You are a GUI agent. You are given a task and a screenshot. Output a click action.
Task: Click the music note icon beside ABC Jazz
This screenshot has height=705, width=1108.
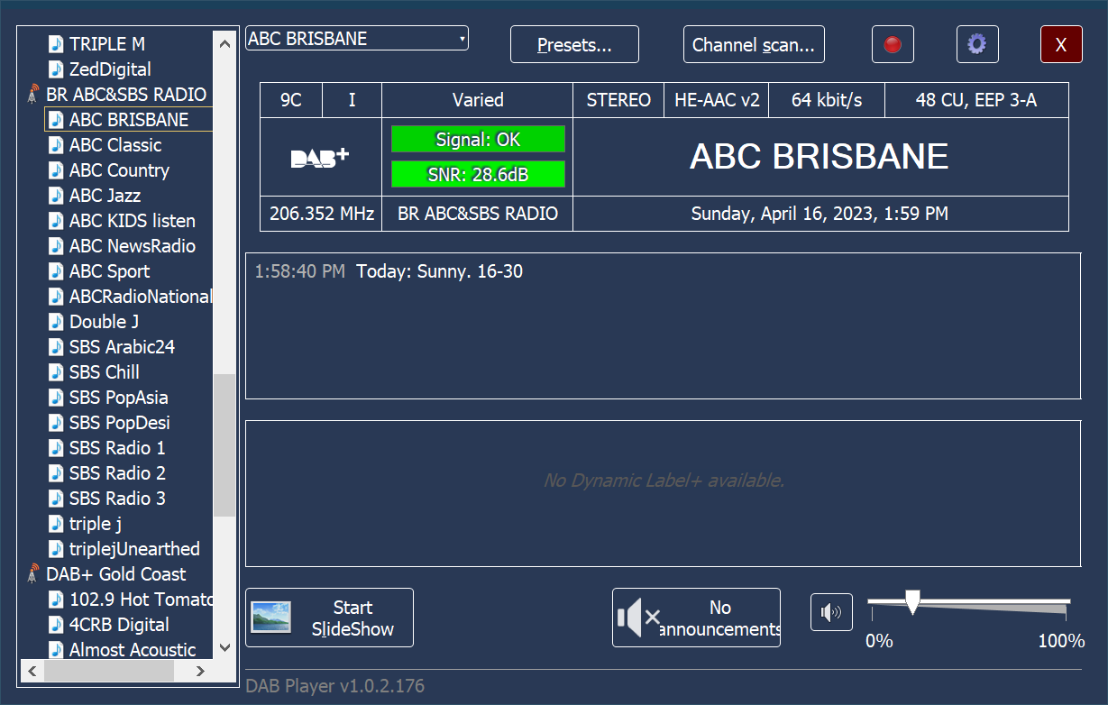click(57, 196)
